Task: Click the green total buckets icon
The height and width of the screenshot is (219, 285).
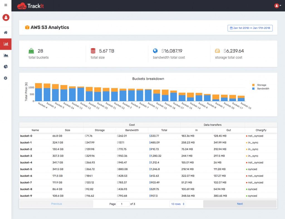Action: coord(31,51)
